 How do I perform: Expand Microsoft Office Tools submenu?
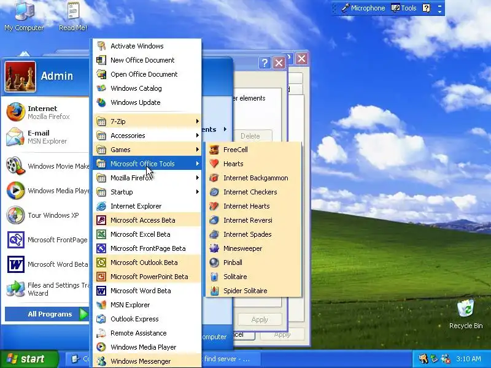click(147, 164)
